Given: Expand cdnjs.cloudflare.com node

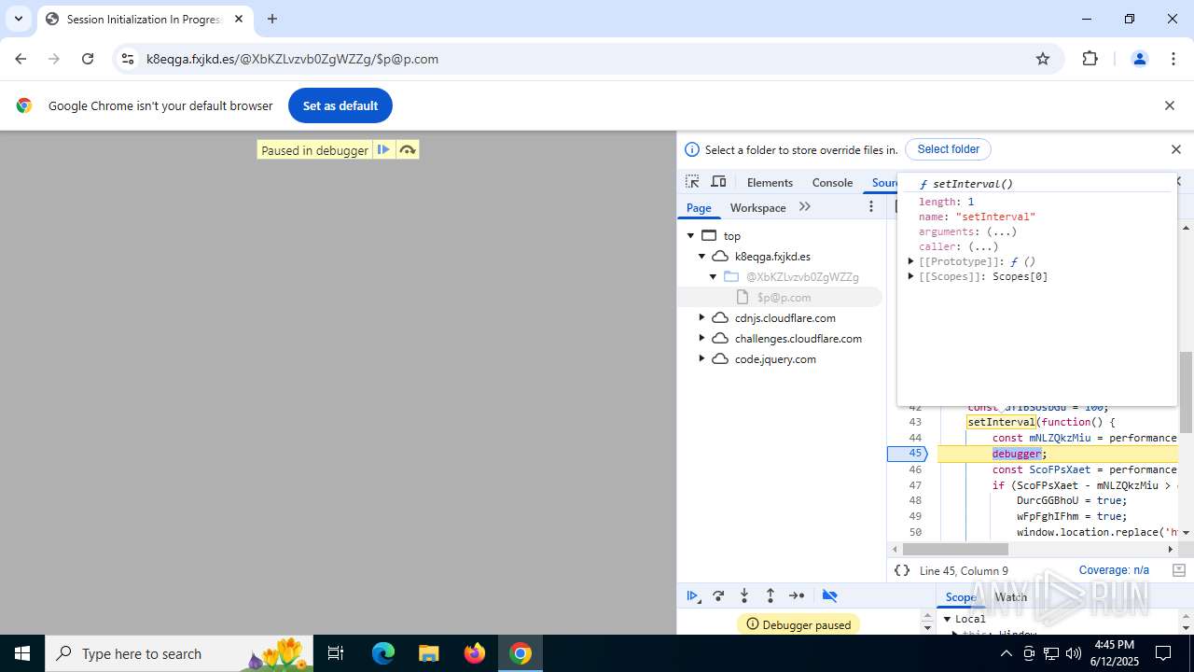Looking at the screenshot, I should coord(702,317).
